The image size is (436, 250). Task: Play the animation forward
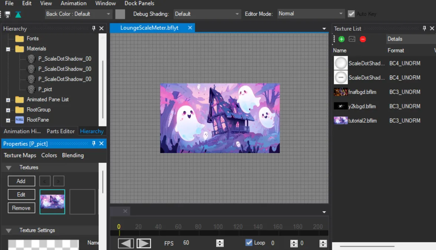pyautogui.click(x=144, y=243)
